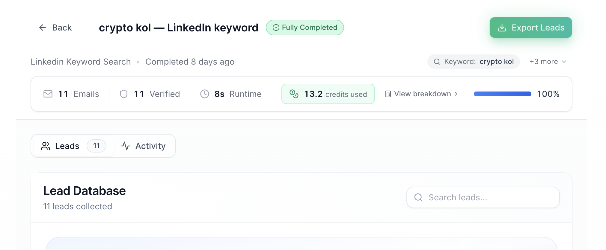Switch to the Activity tab
606x250 pixels.
pos(144,146)
